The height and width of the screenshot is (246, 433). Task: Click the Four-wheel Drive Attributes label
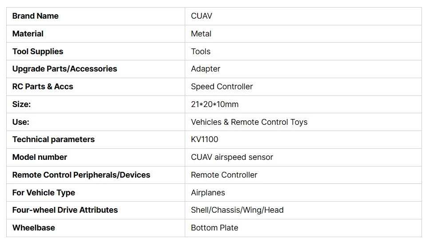pos(65,210)
